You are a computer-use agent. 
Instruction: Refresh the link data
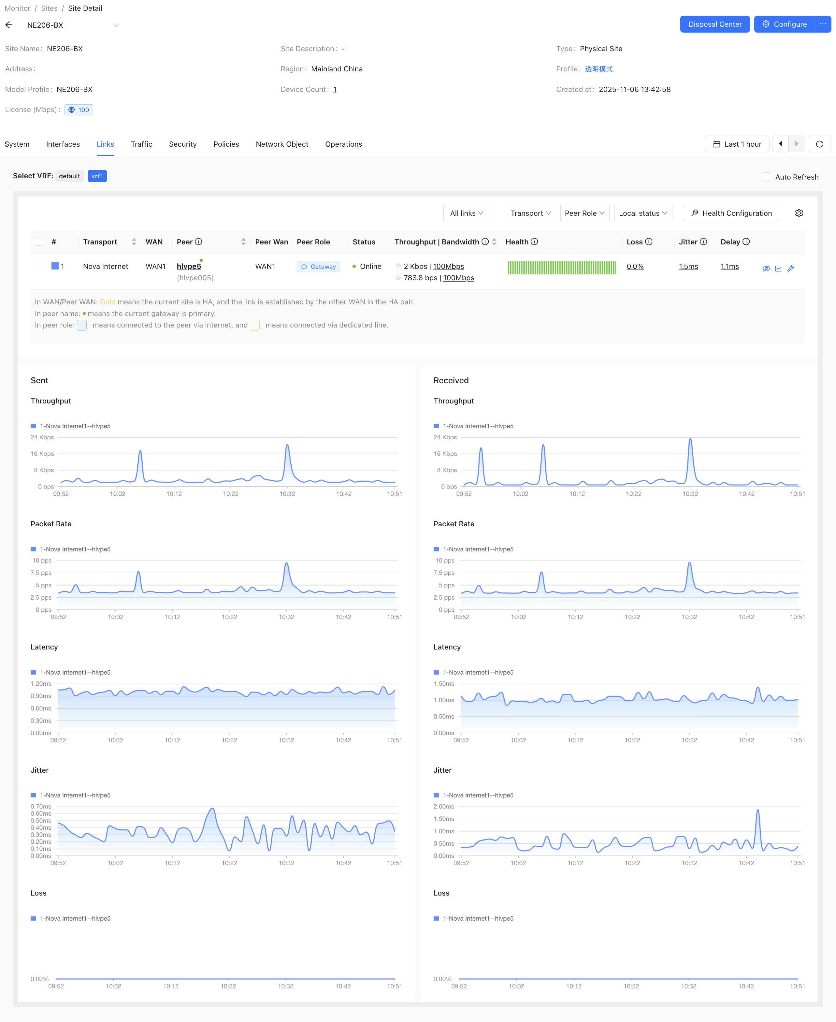point(819,144)
